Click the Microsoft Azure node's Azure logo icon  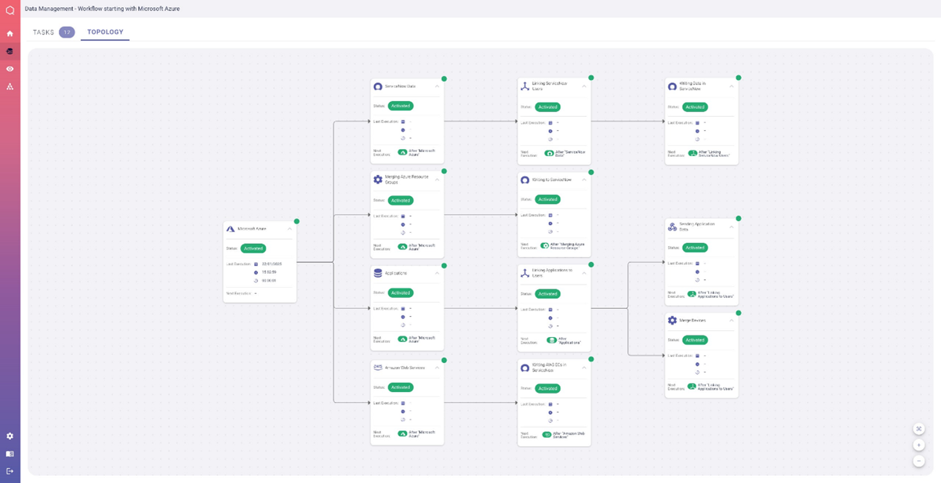click(230, 229)
